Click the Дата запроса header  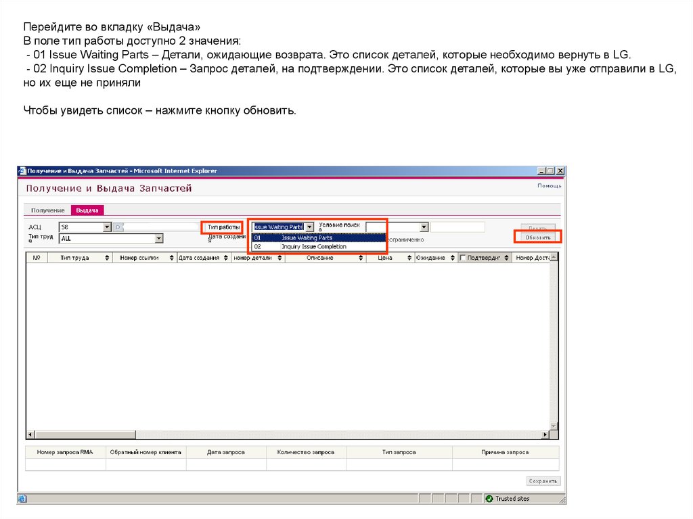(x=226, y=452)
